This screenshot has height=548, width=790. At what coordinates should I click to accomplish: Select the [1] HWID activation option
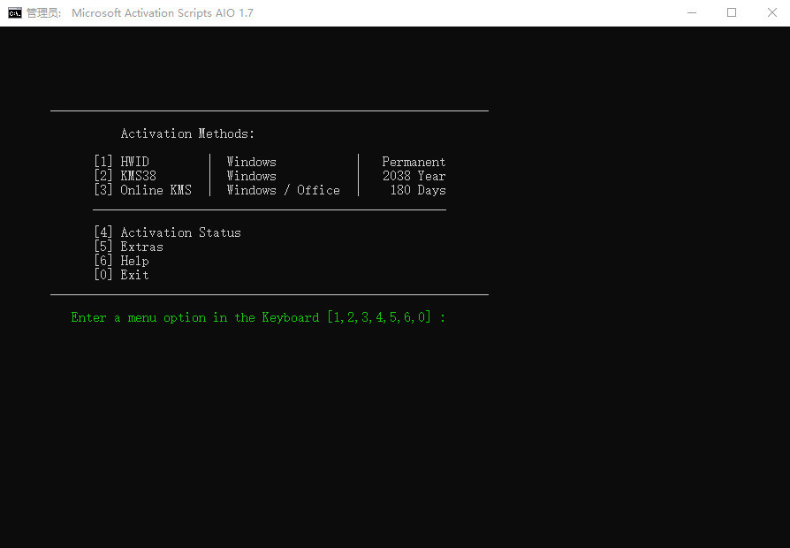click(121, 161)
